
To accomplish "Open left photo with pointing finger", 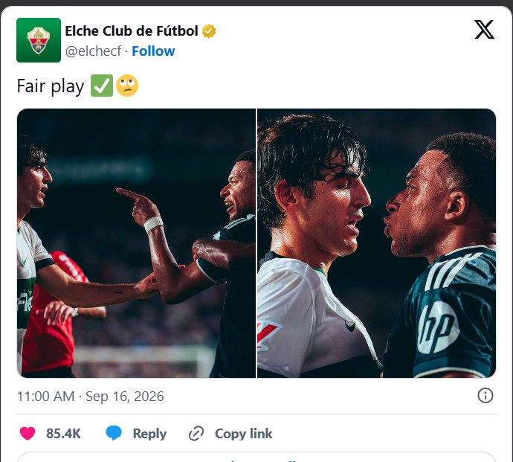I will (x=137, y=243).
